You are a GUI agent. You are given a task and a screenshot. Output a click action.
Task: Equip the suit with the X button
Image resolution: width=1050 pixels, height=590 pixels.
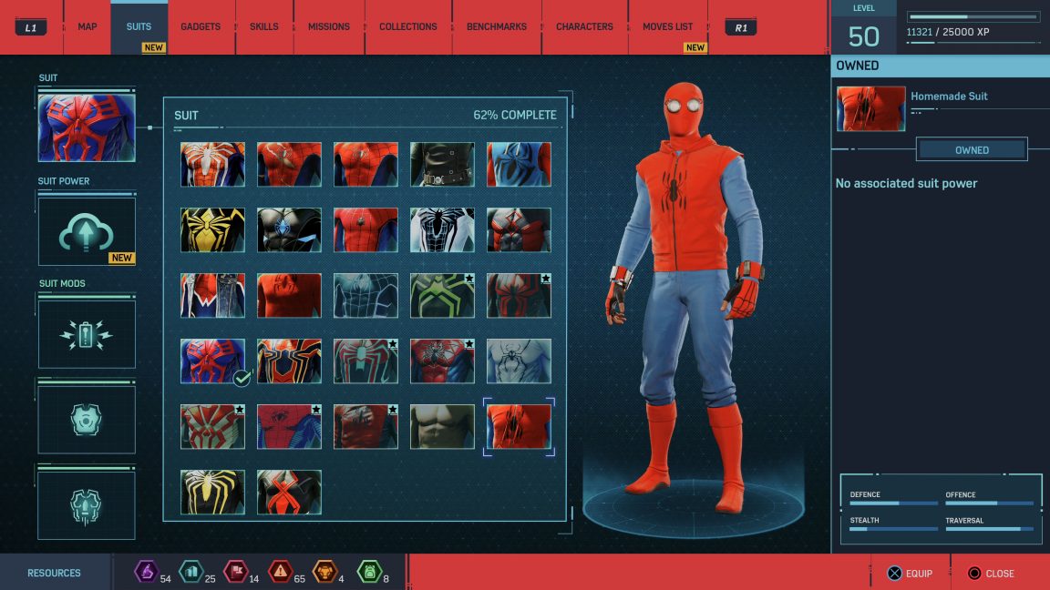click(x=910, y=574)
